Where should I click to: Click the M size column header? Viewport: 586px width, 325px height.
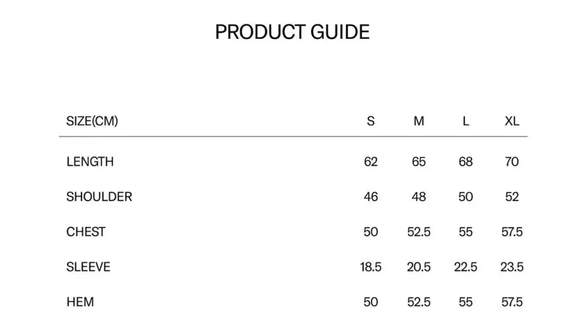pyautogui.click(x=418, y=121)
